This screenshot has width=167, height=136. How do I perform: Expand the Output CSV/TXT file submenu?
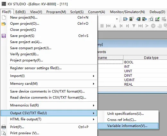point(93,113)
